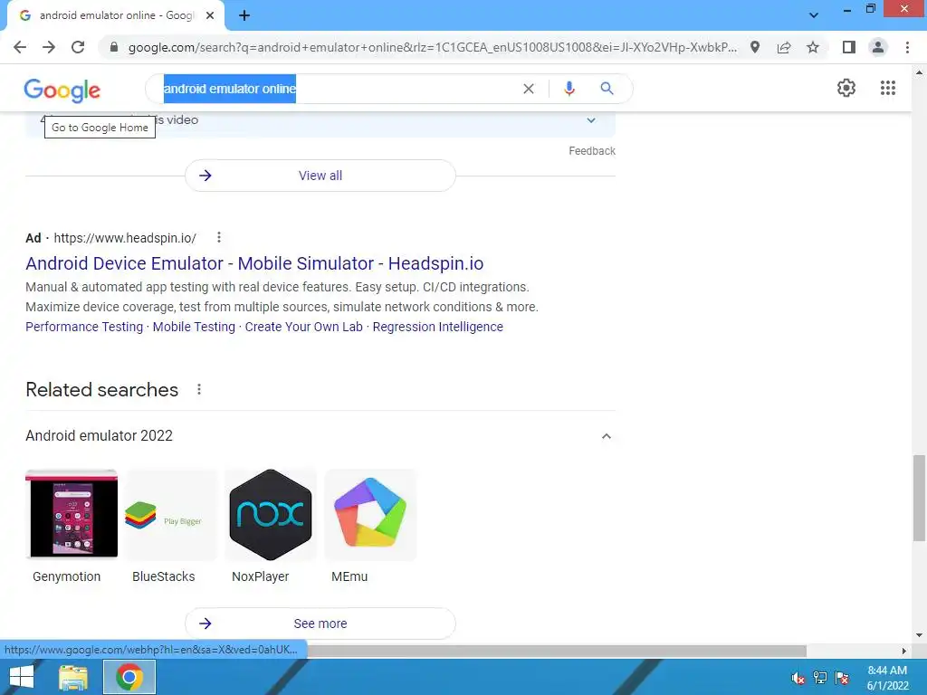Open the Feedback link
The width and height of the screenshot is (927, 695).
pyautogui.click(x=592, y=151)
